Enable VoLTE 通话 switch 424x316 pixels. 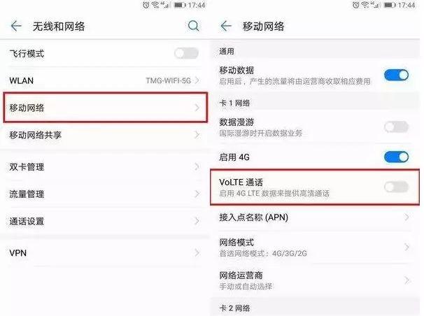(396, 187)
